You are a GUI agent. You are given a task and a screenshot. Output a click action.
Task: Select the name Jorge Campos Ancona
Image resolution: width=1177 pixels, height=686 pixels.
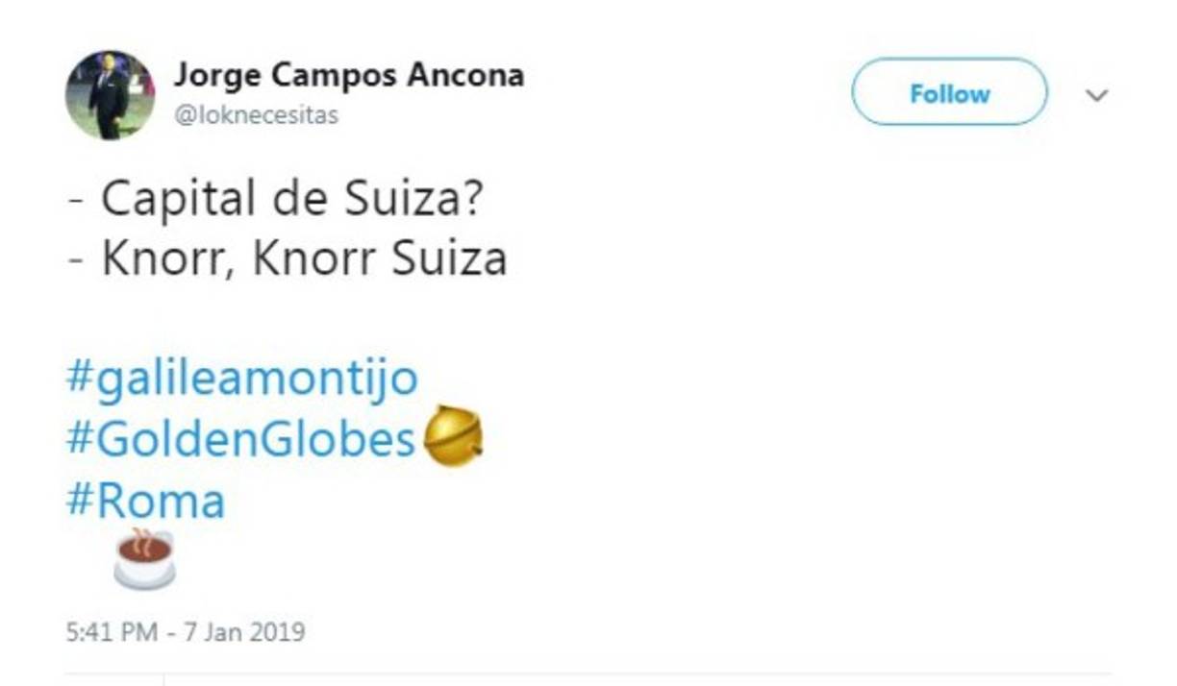click(x=349, y=74)
